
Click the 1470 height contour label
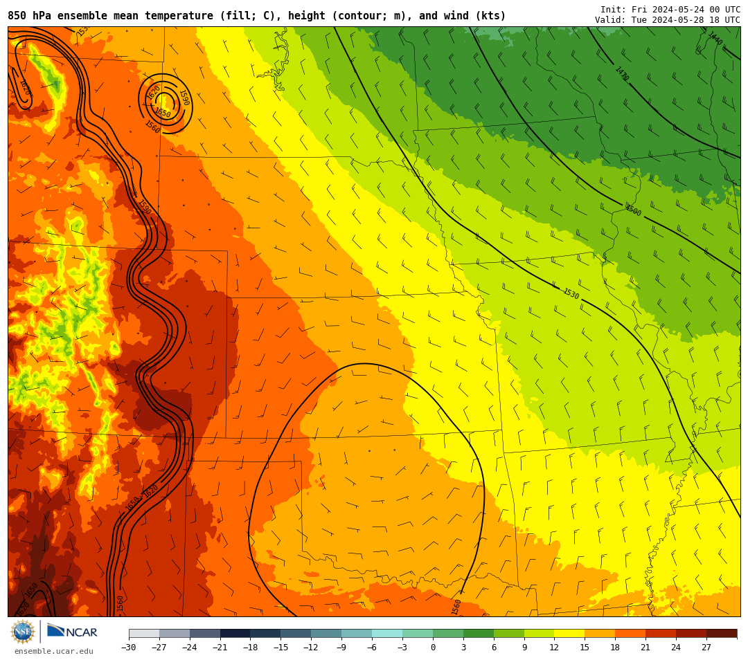621,74
